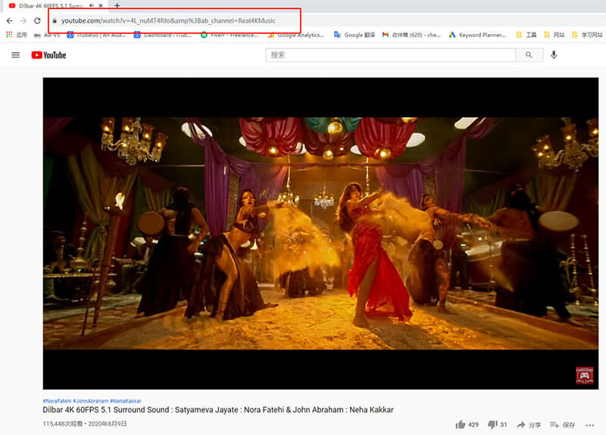The width and height of the screenshot is (606, 435).
Task: Open the iTubeGo bookmark
Action: point(96,35)
